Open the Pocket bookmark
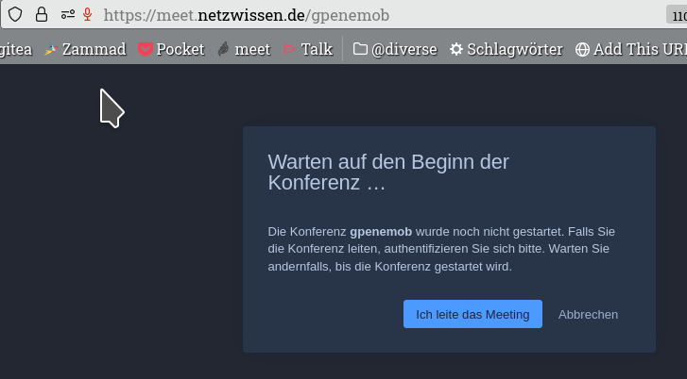 pos(171,49)
